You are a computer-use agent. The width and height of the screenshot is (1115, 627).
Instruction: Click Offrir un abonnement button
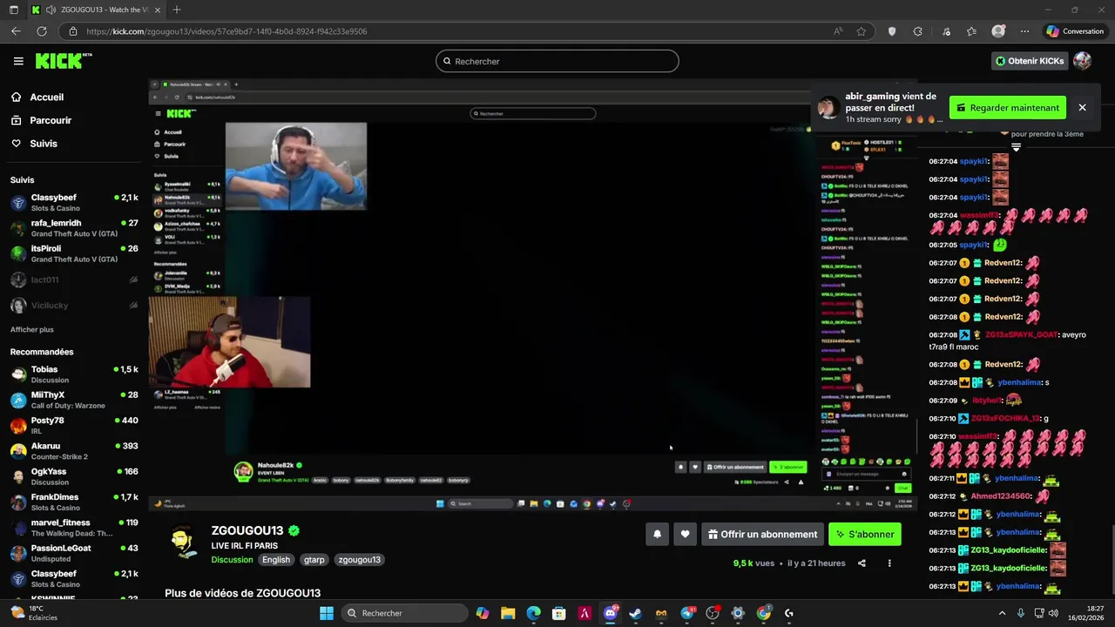(762, 535)
